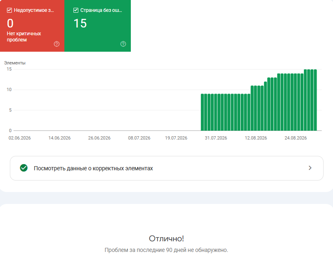333x270 pixels.
Task: Click the number 15 in green card
Action: (x=80, y=23)
